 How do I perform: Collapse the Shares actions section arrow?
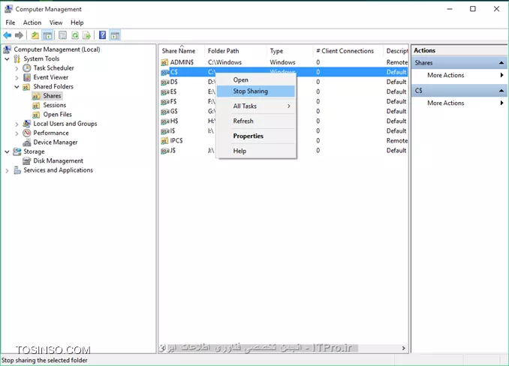(x=501, y=63)
